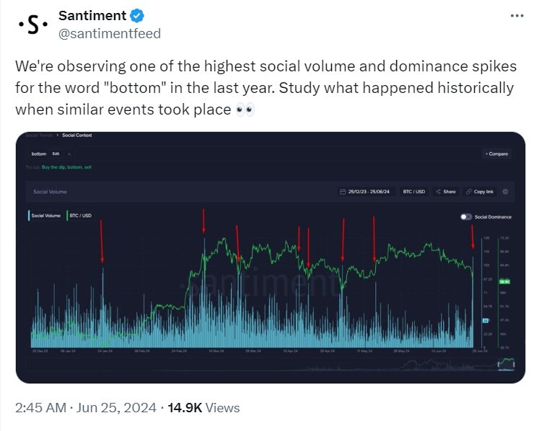Screen dimensions: 534x431
Task: Click the Edit button next to bottom
Action: [x=56, y=154]
